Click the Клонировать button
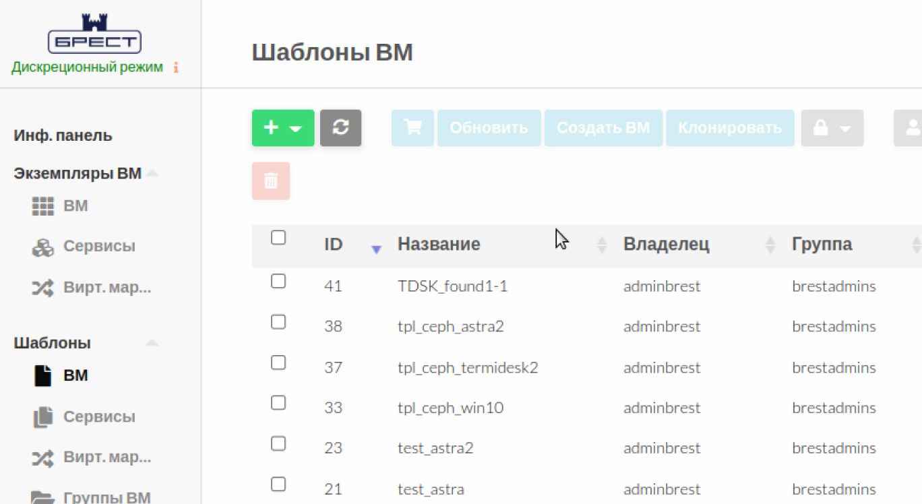This screenshot has height=504, width=922. (730, 128)
